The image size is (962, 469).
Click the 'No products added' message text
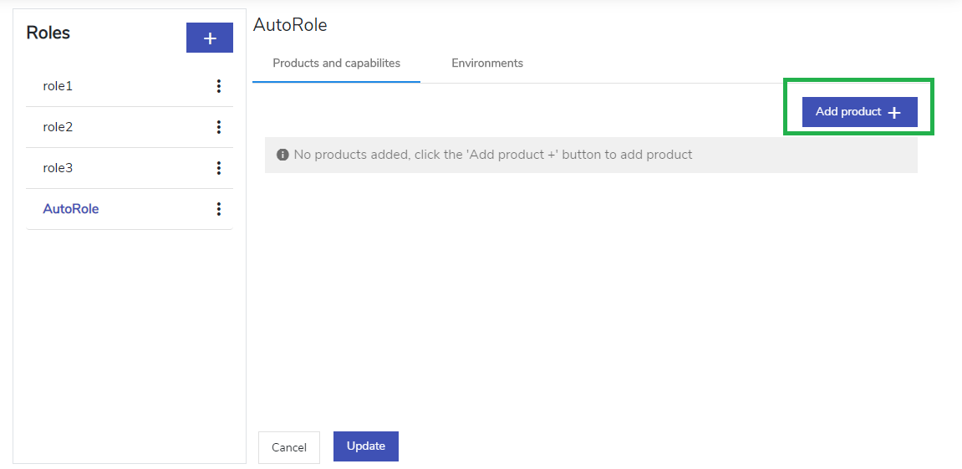point(492,155)
